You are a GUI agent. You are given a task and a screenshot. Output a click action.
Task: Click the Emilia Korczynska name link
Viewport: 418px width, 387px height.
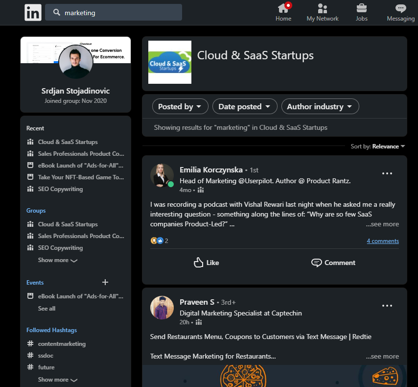(x=211, y=170)
